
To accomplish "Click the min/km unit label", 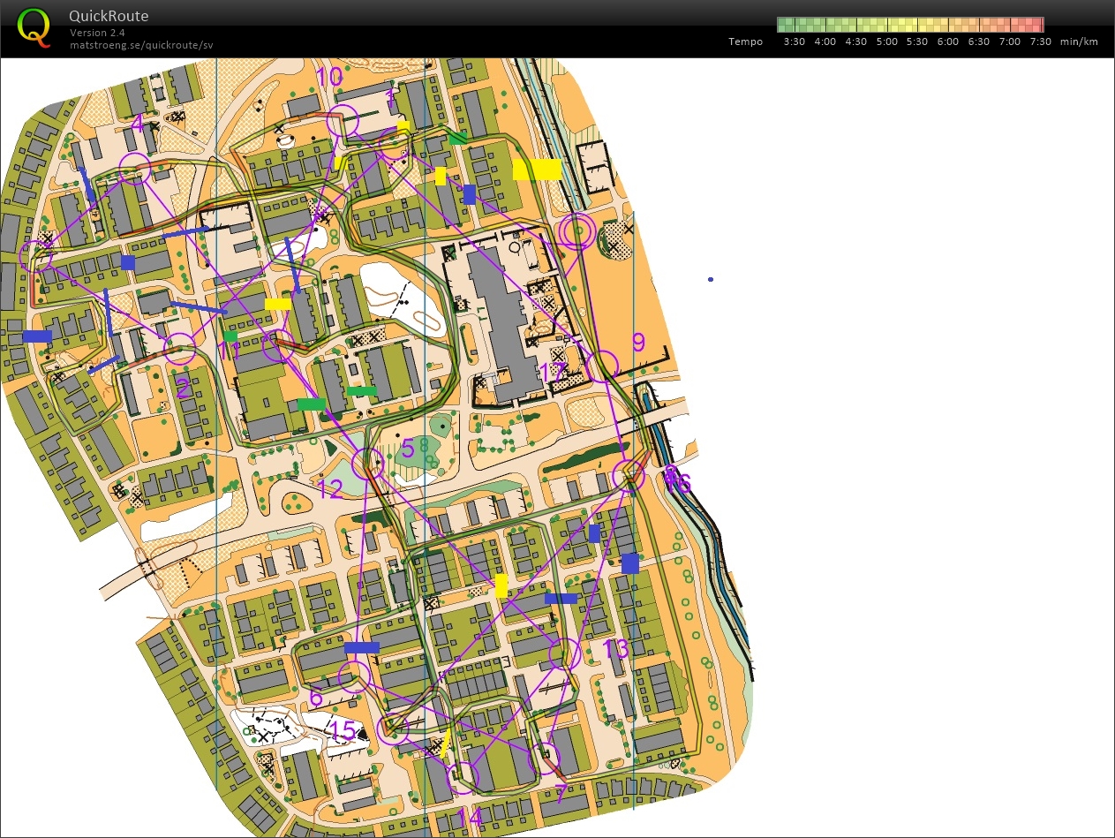I will point(1079,42).
